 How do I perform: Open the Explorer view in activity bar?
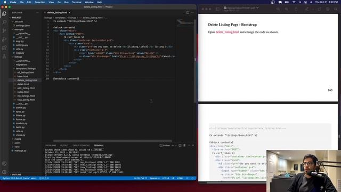tap(4, 14)
